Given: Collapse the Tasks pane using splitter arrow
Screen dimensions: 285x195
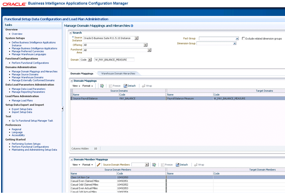Looking at the screenshot, I should pyautogui.click(x=62, y=109).
